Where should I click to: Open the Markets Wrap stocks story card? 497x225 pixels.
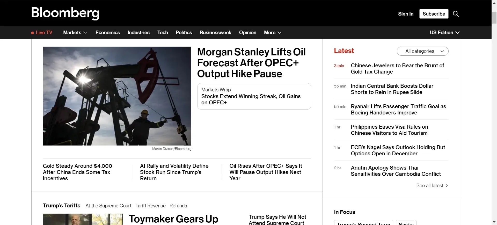[254, 96]
